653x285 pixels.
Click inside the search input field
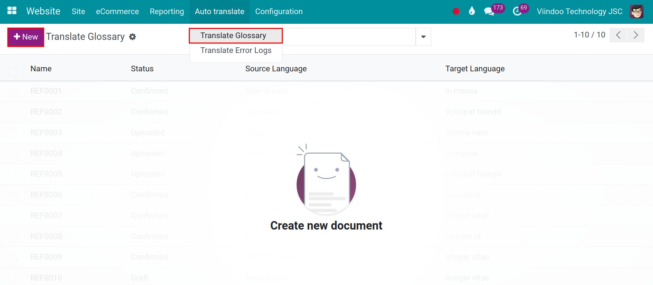[x=349, y=37]
